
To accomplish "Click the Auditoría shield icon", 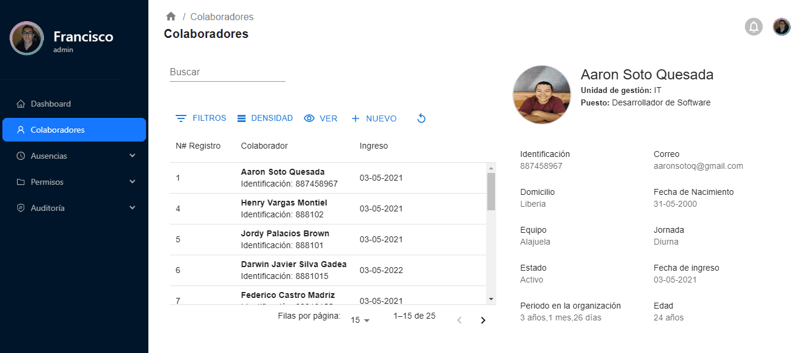I will pyautogui.click(x=21, y=208).
